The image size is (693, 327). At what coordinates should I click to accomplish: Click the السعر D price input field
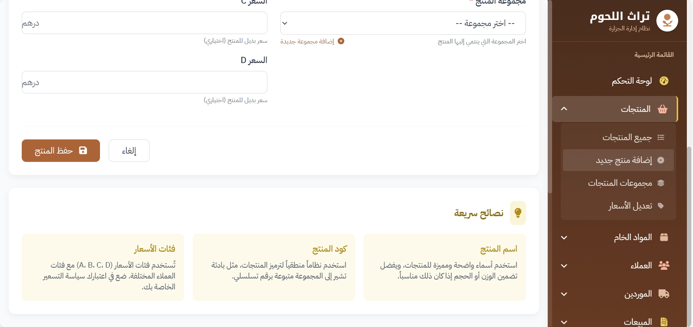tap(144, 82)
